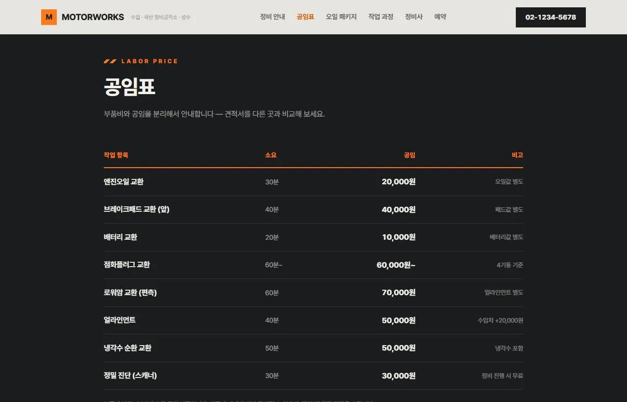Screen dimensions: 627x402
Task: Select the 배터리 교환 row label
Action: (121, 237)
